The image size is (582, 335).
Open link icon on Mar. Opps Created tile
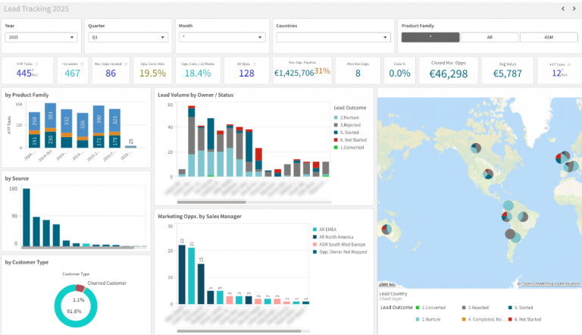click(126, 64)
